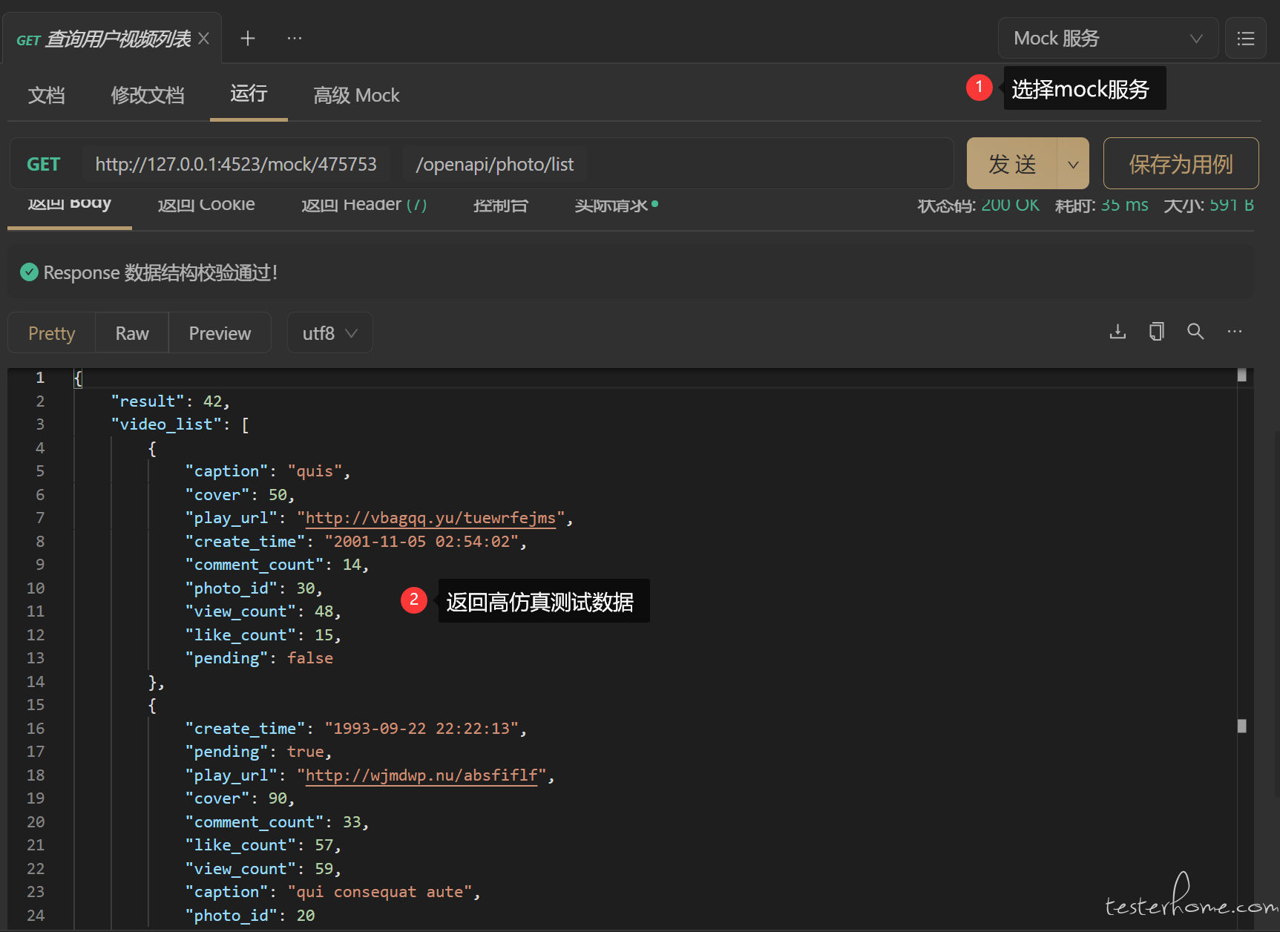
Task: Close the 查询用户视频列表 tab
Action: click(x=203, y=39)
